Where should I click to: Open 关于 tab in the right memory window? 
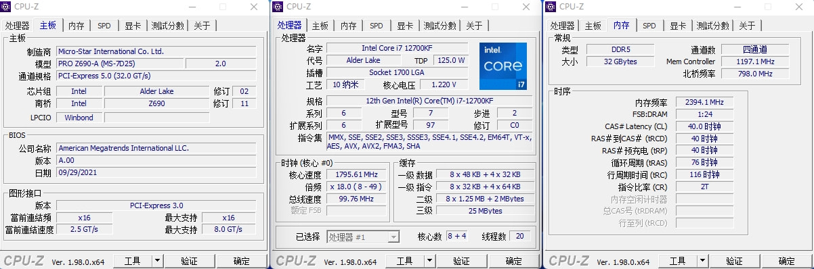(747, 26)
